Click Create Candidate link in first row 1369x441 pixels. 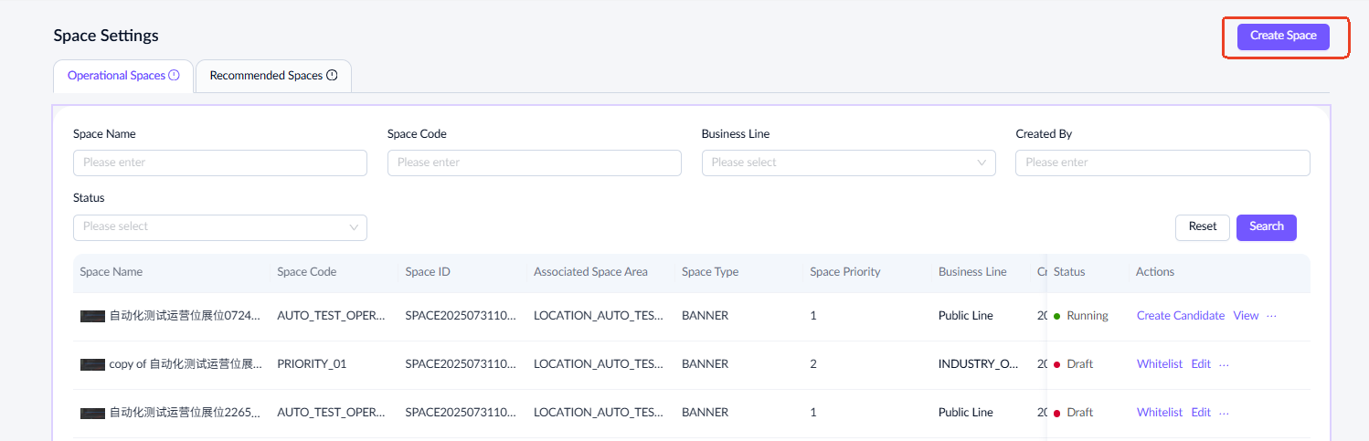tap(1180, 316)
